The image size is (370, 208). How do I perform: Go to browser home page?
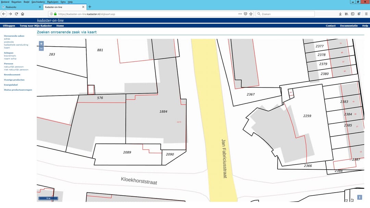click(23, 14)
